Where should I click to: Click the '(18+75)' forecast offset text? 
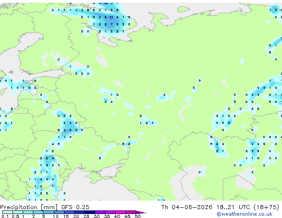(x=266, y=207)
